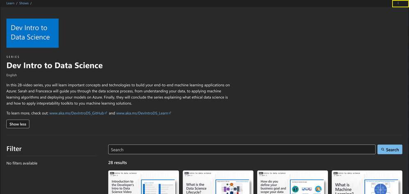Click the No filters available text
Image resolution: width=409 pixels, height=194 pixels.
pos(22,163)
